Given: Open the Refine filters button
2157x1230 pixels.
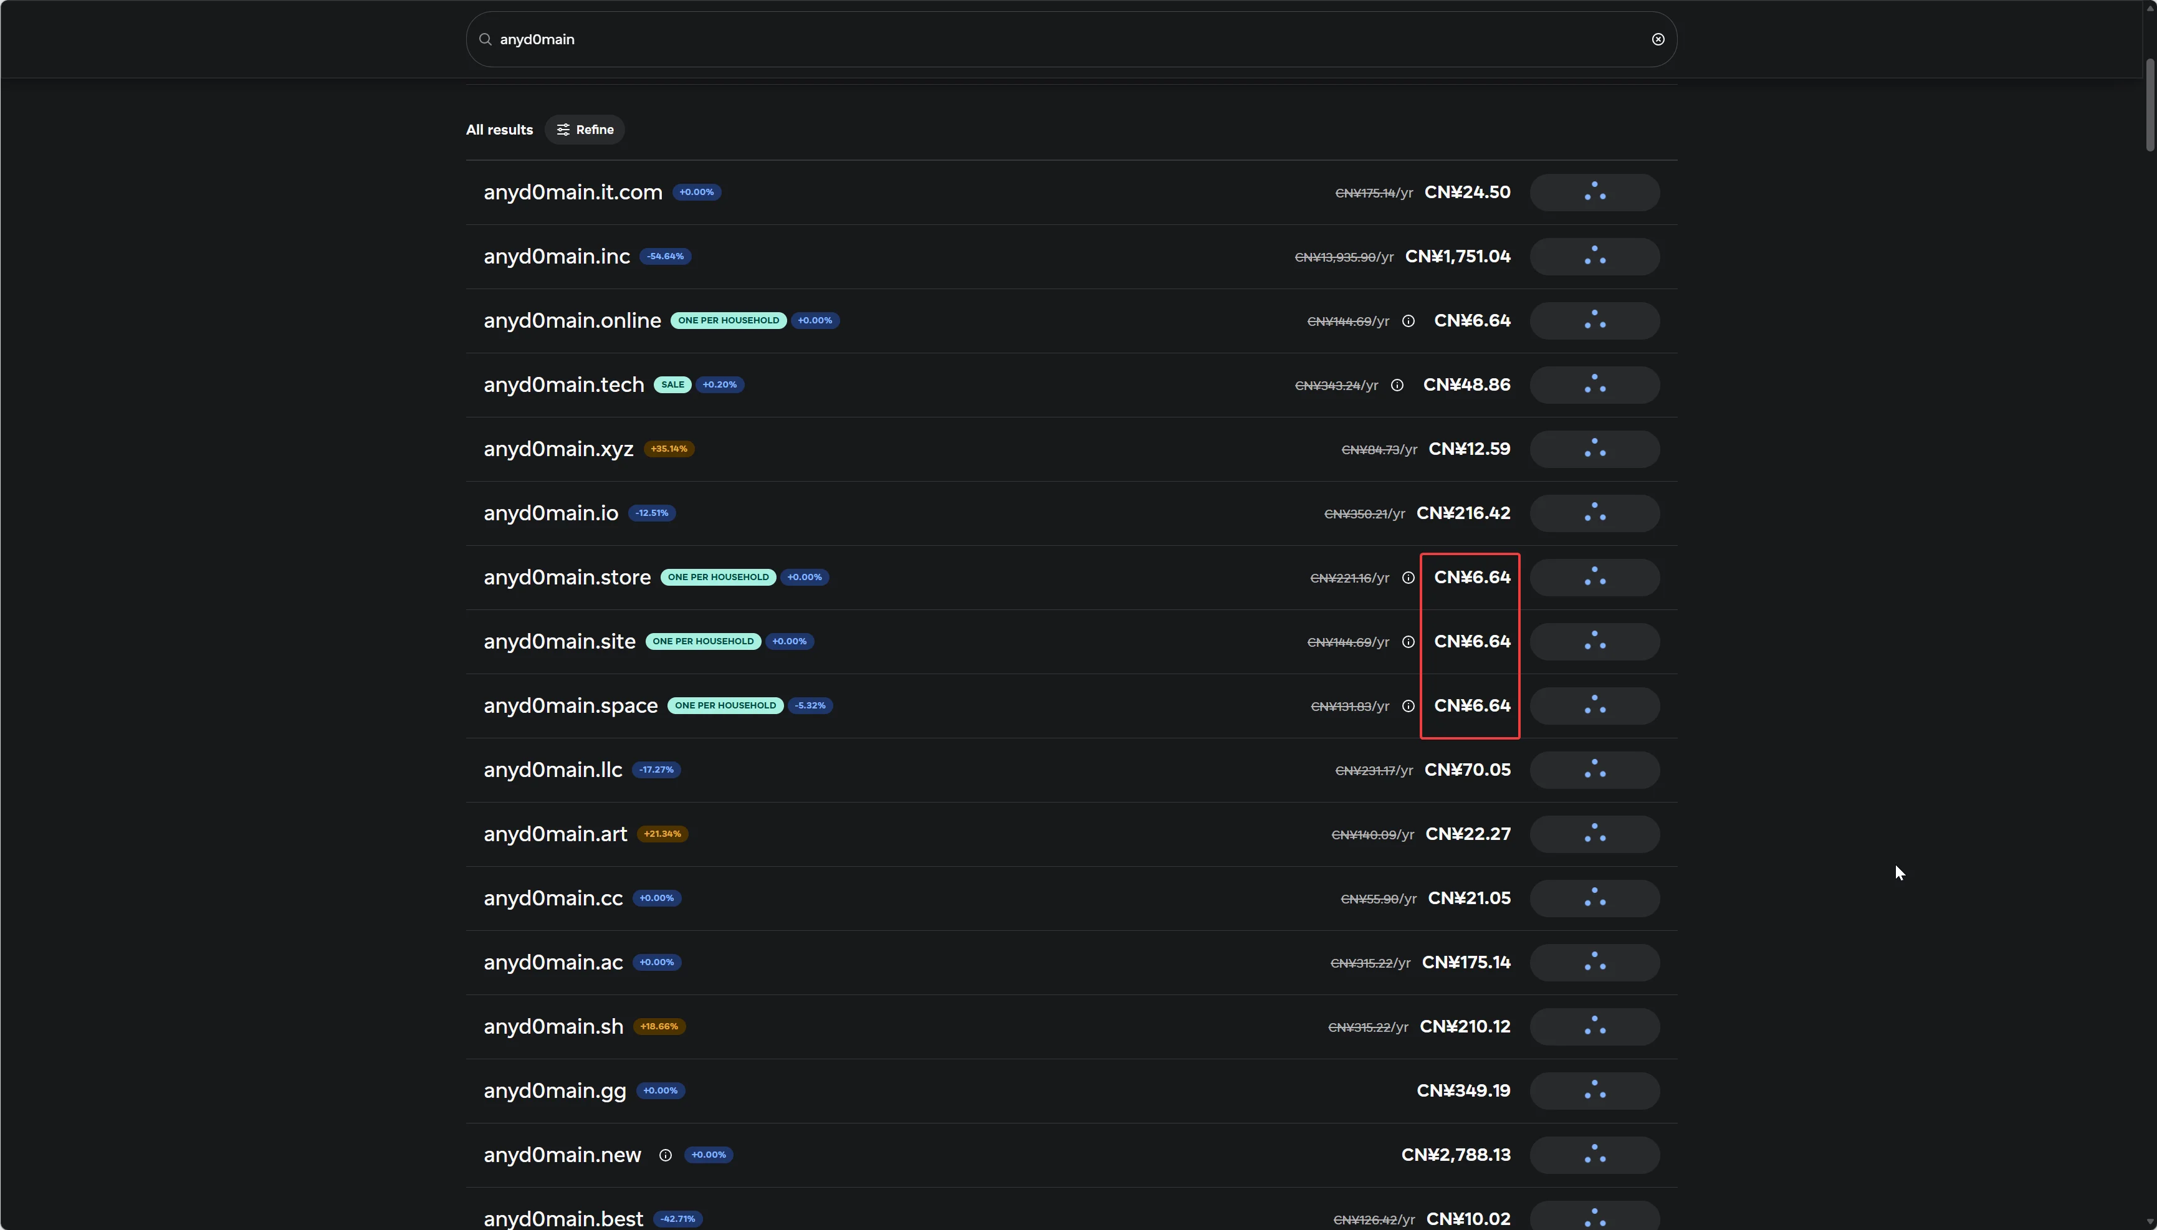Looking at the screenshot, I should click(585, 130).
